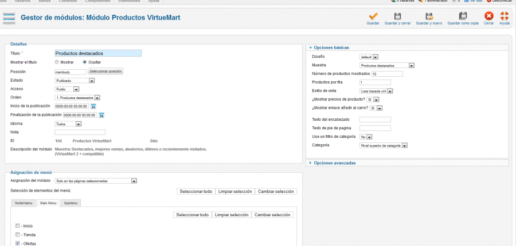Open the Mostrar precios de producto dropdown
Image resolution: width=516 pixels, height=246 pixels.
pyautogui.click(x=373, y=100)
